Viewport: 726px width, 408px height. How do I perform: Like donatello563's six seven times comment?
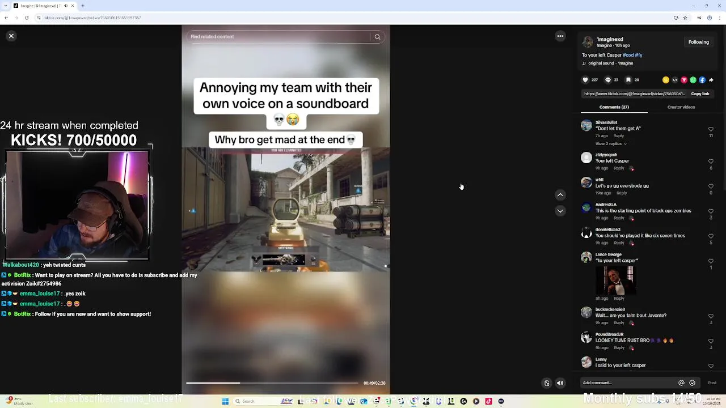[711, 236]
